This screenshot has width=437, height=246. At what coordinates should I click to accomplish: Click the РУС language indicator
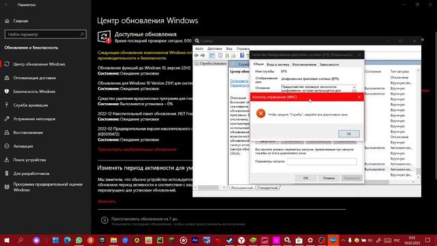[397, 240]
